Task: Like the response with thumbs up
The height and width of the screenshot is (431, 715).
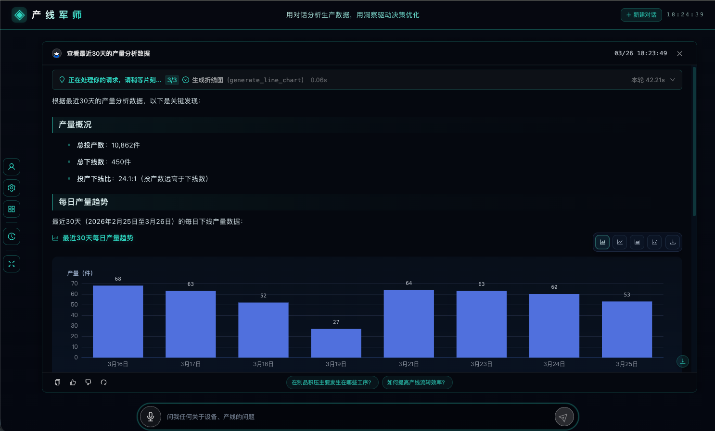Action: [73, 382]
